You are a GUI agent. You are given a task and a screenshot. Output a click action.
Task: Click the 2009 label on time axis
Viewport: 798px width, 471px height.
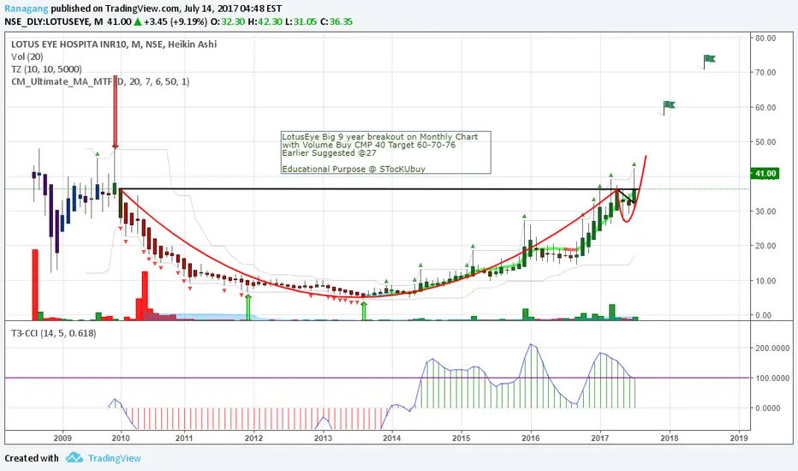tap(63, 438)
